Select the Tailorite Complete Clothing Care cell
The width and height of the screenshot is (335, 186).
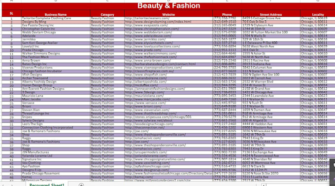tap(56, 18)
